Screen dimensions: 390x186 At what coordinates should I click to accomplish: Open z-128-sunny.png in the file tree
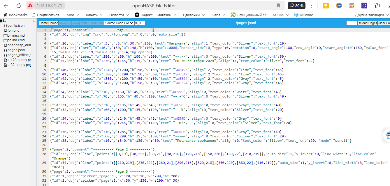[19, 60]
